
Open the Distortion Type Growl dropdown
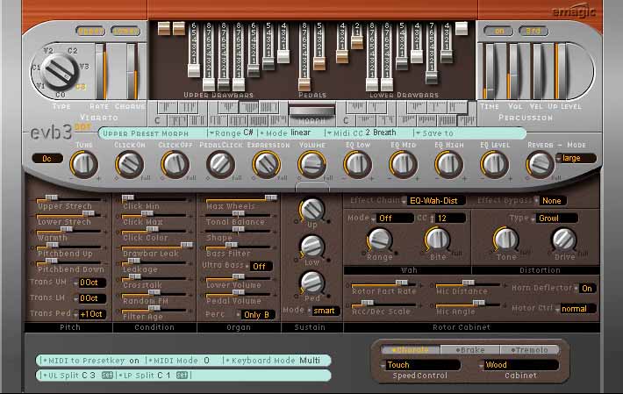click(555, 218)
